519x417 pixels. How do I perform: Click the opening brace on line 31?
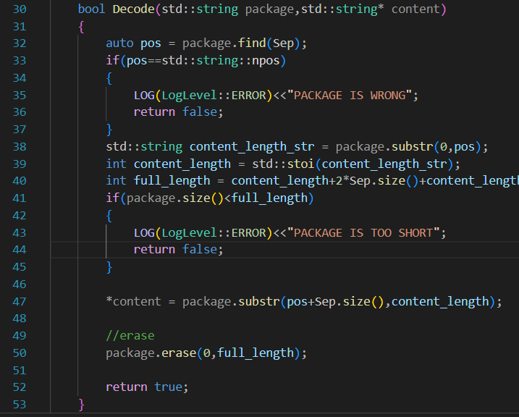coord(81,27)
